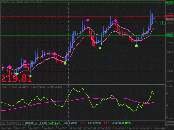Viewport: 174px width, 130px height.
Task: Click the small magenta down arrow near 22:05
Action: 28,64
